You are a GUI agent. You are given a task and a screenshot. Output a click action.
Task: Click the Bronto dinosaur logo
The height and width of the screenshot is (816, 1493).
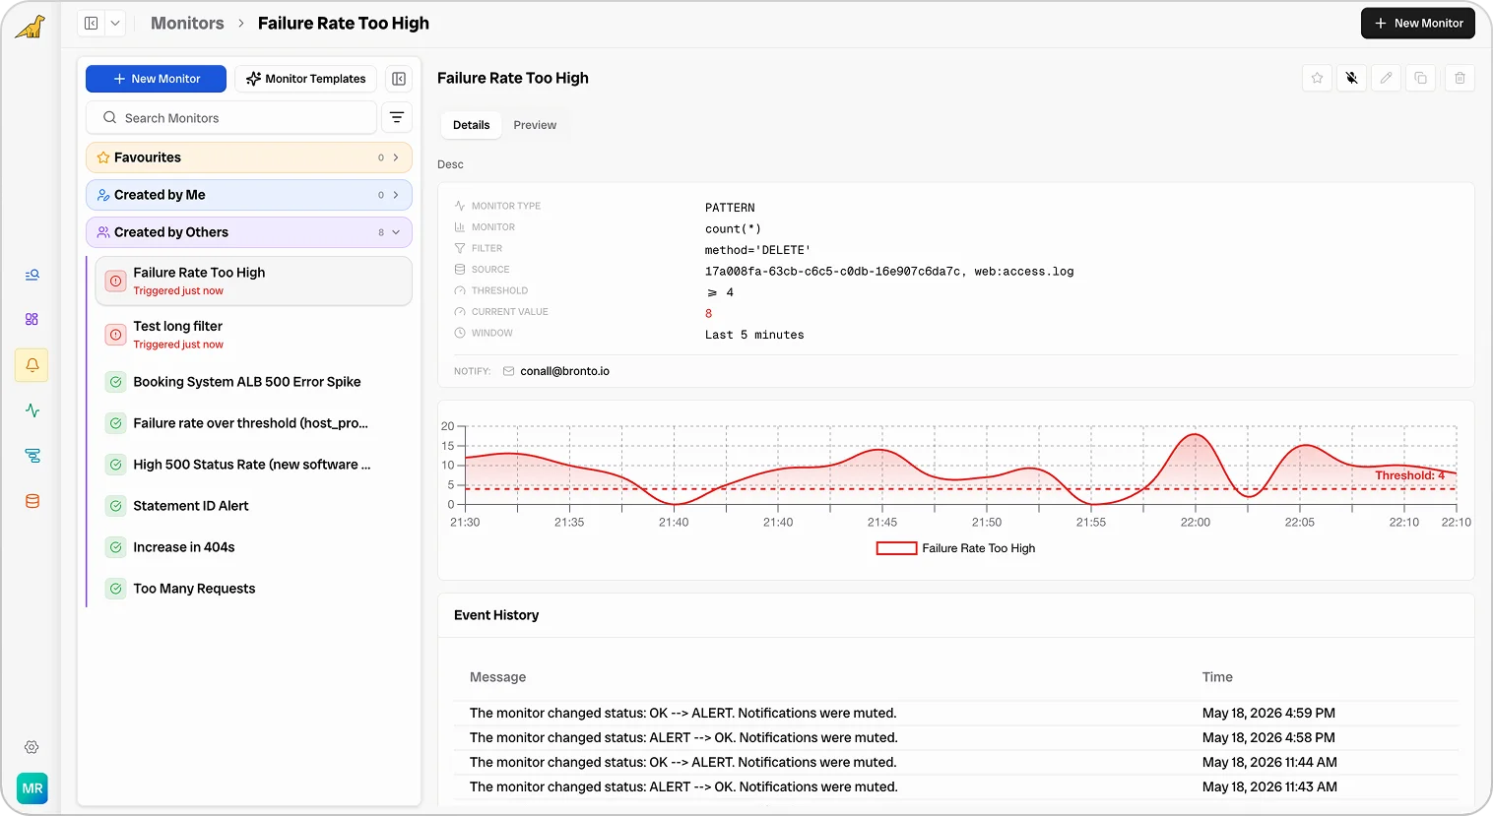point(31,27)
